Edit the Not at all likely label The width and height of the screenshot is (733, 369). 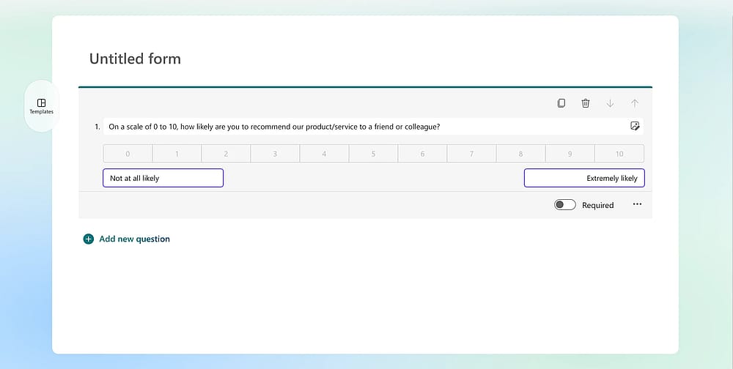pos(163,178)
